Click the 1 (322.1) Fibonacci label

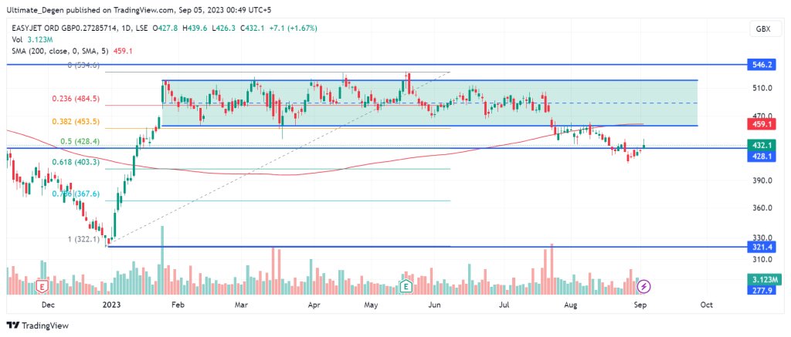tap(83, 240)
